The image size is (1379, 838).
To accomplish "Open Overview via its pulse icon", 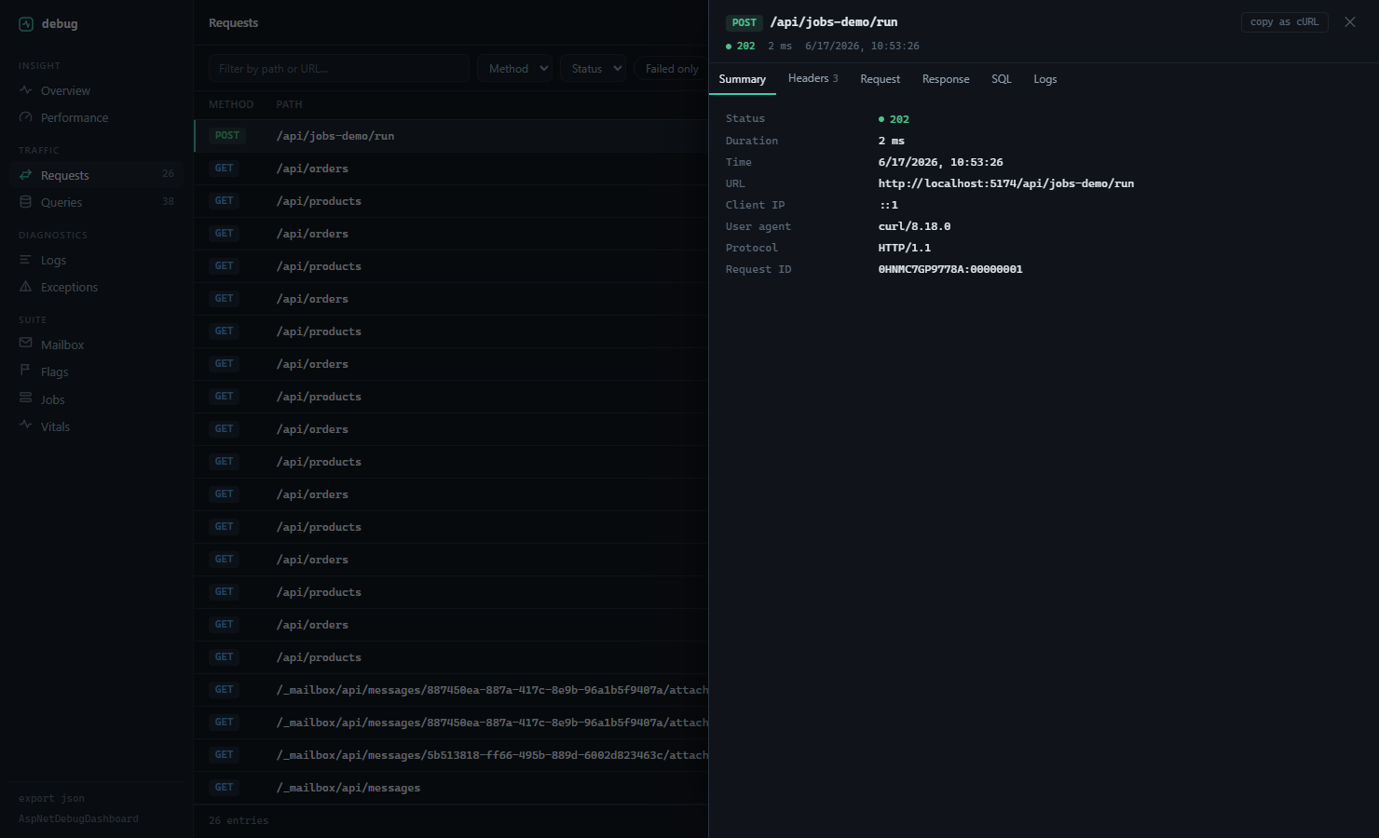I will (x=25, y=90).
